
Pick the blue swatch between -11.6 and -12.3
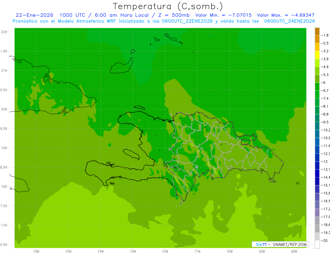(317, 149)
